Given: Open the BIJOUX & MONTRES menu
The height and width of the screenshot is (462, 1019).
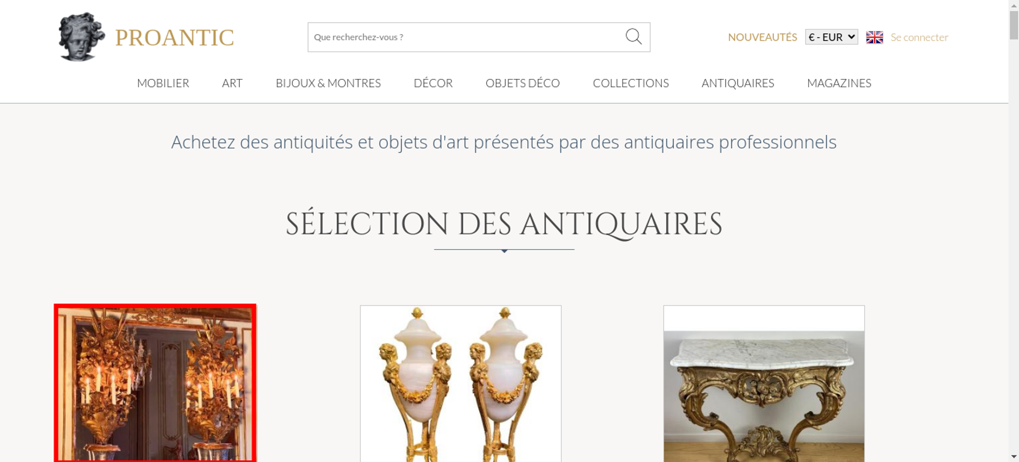Looking at the screenshot, I should 328,83.
